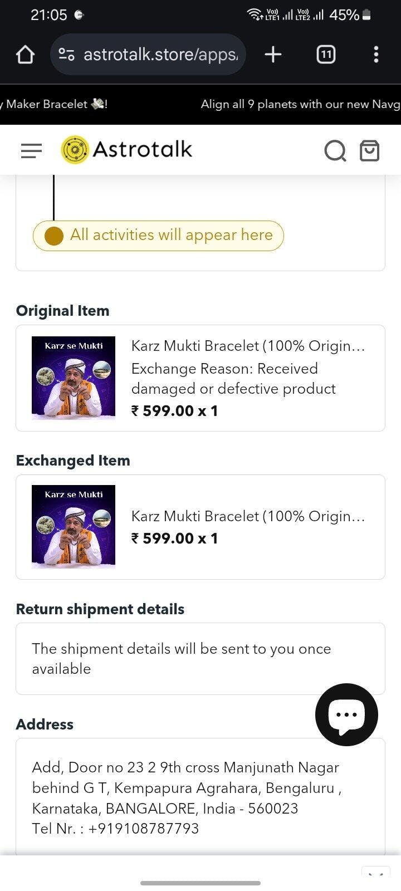This screenshot has height=891, width=401.
Task: Tap the browser home icon
Action: point(25,55)
